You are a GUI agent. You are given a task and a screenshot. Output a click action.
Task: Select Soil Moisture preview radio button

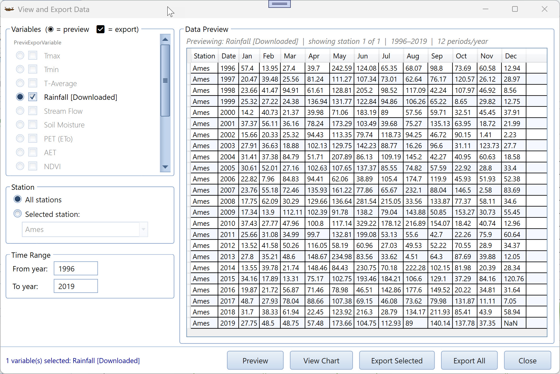[20, 124]
